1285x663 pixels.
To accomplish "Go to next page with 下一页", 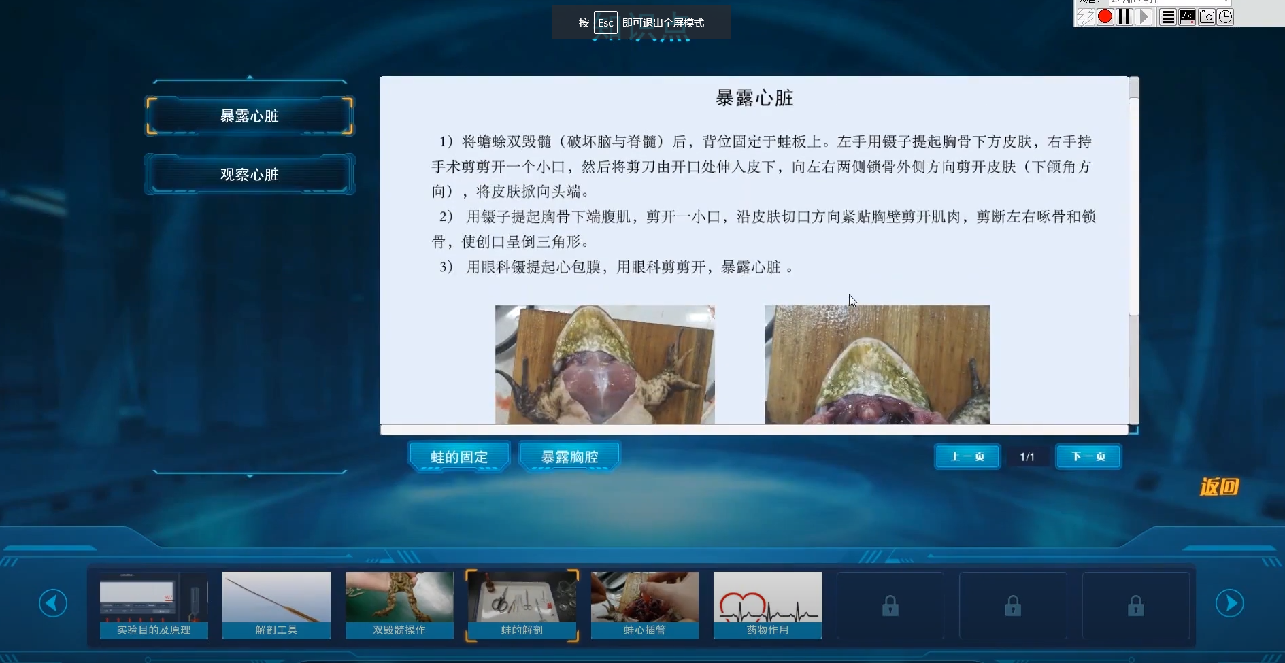I will (1088, 456).
